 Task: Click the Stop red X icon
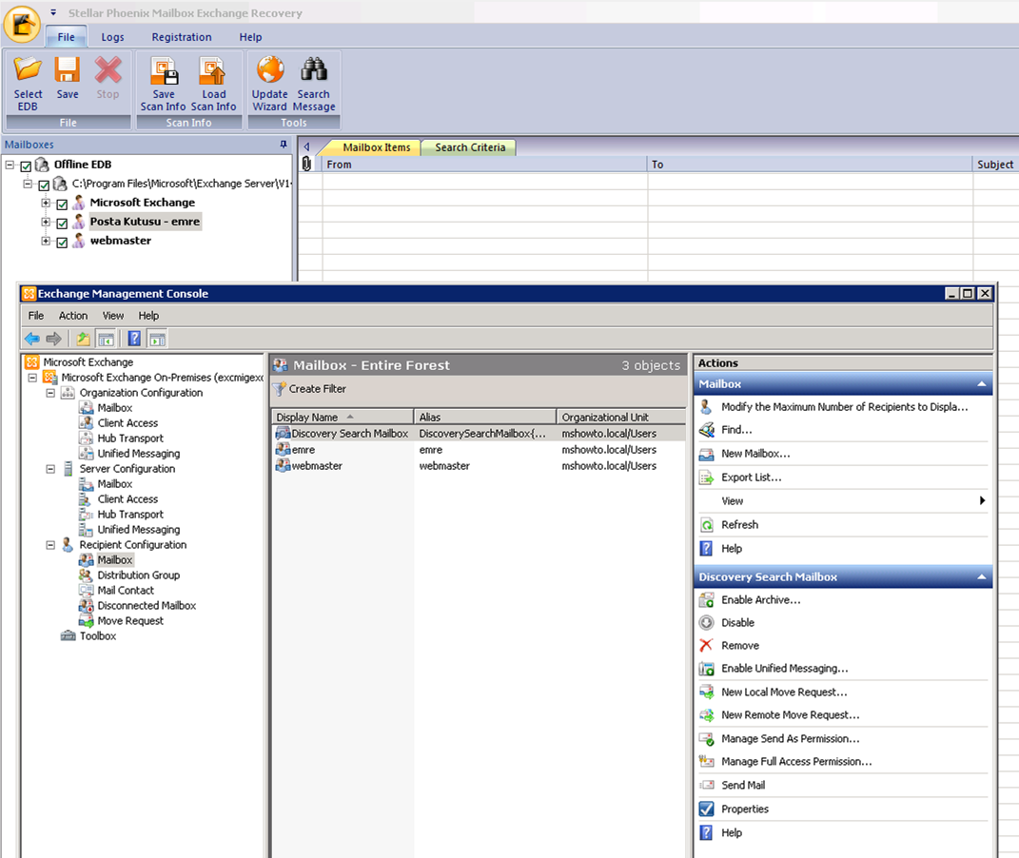pos(108,70)
